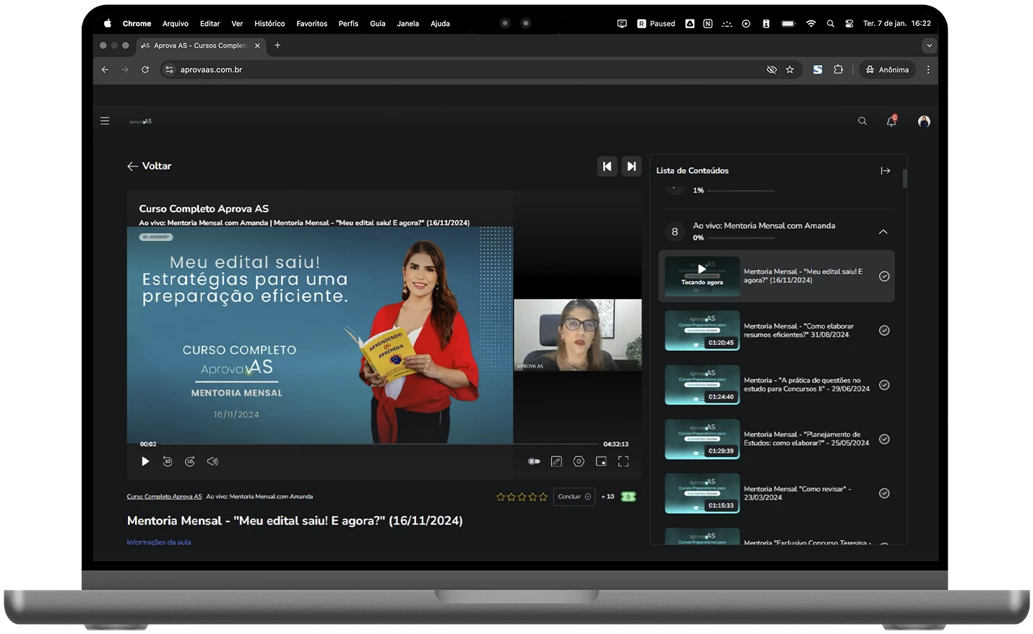This screenshot has height=634, width=1033.
Task: Toggle completion for 'Como revisar' lesson
Action: coord(884,493)
